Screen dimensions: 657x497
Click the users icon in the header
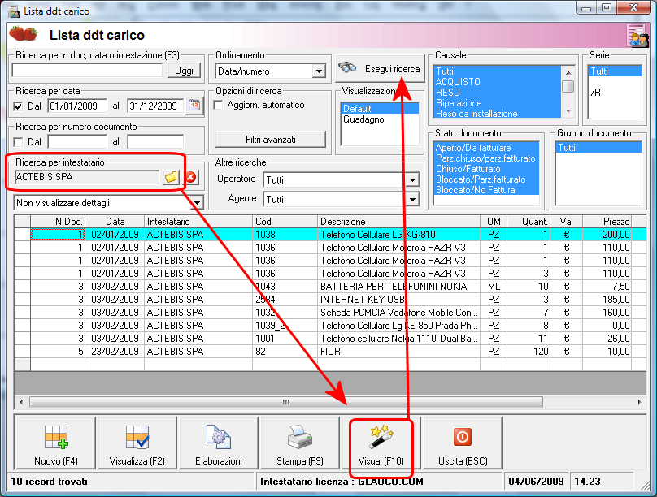tap(637, 36)
